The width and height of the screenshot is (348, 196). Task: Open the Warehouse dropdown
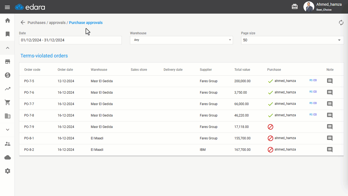tap(181, 40)
